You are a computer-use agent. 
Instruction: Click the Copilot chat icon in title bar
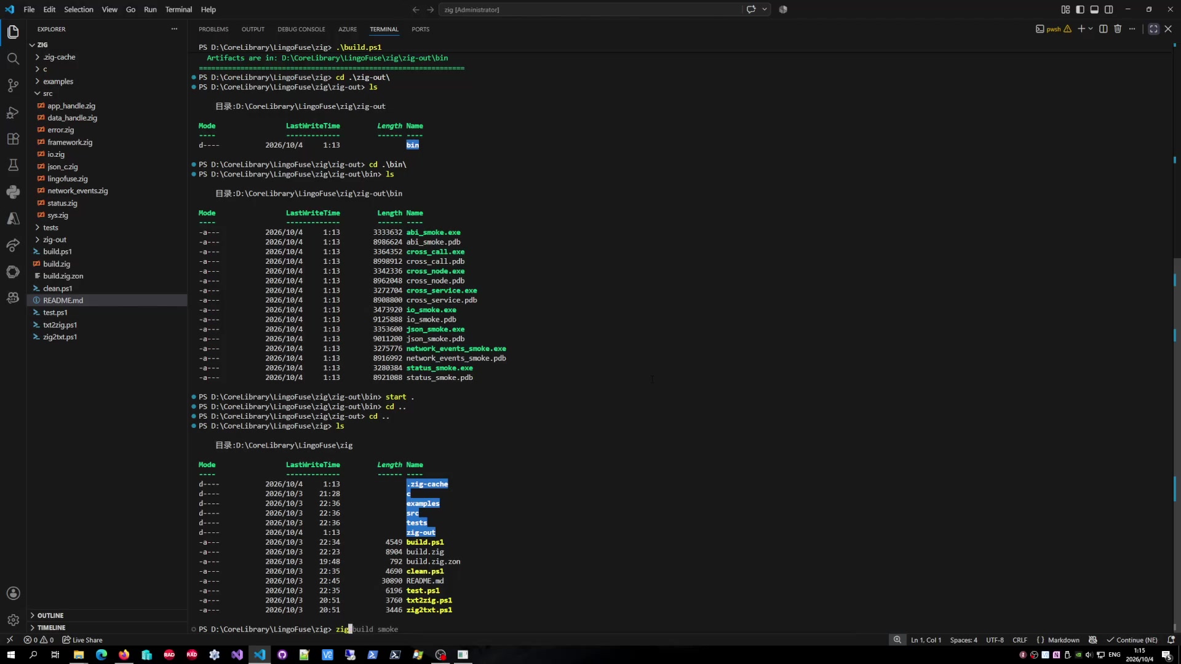(x=751, y=9)
